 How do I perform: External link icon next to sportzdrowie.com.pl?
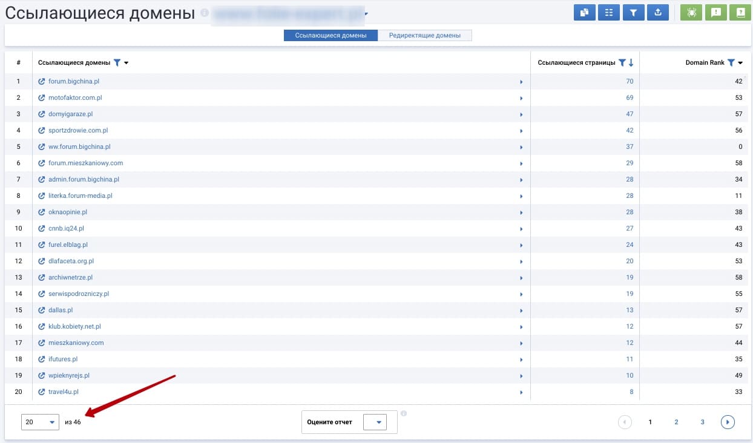[x=42, y=130]
